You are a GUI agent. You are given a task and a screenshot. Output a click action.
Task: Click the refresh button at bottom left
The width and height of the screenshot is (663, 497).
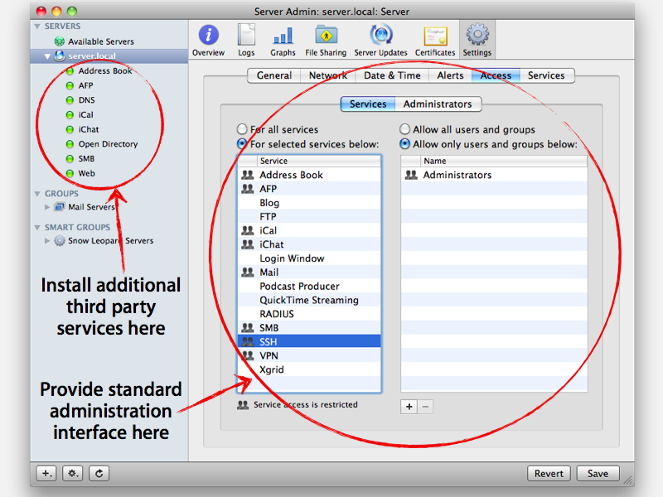99,473
